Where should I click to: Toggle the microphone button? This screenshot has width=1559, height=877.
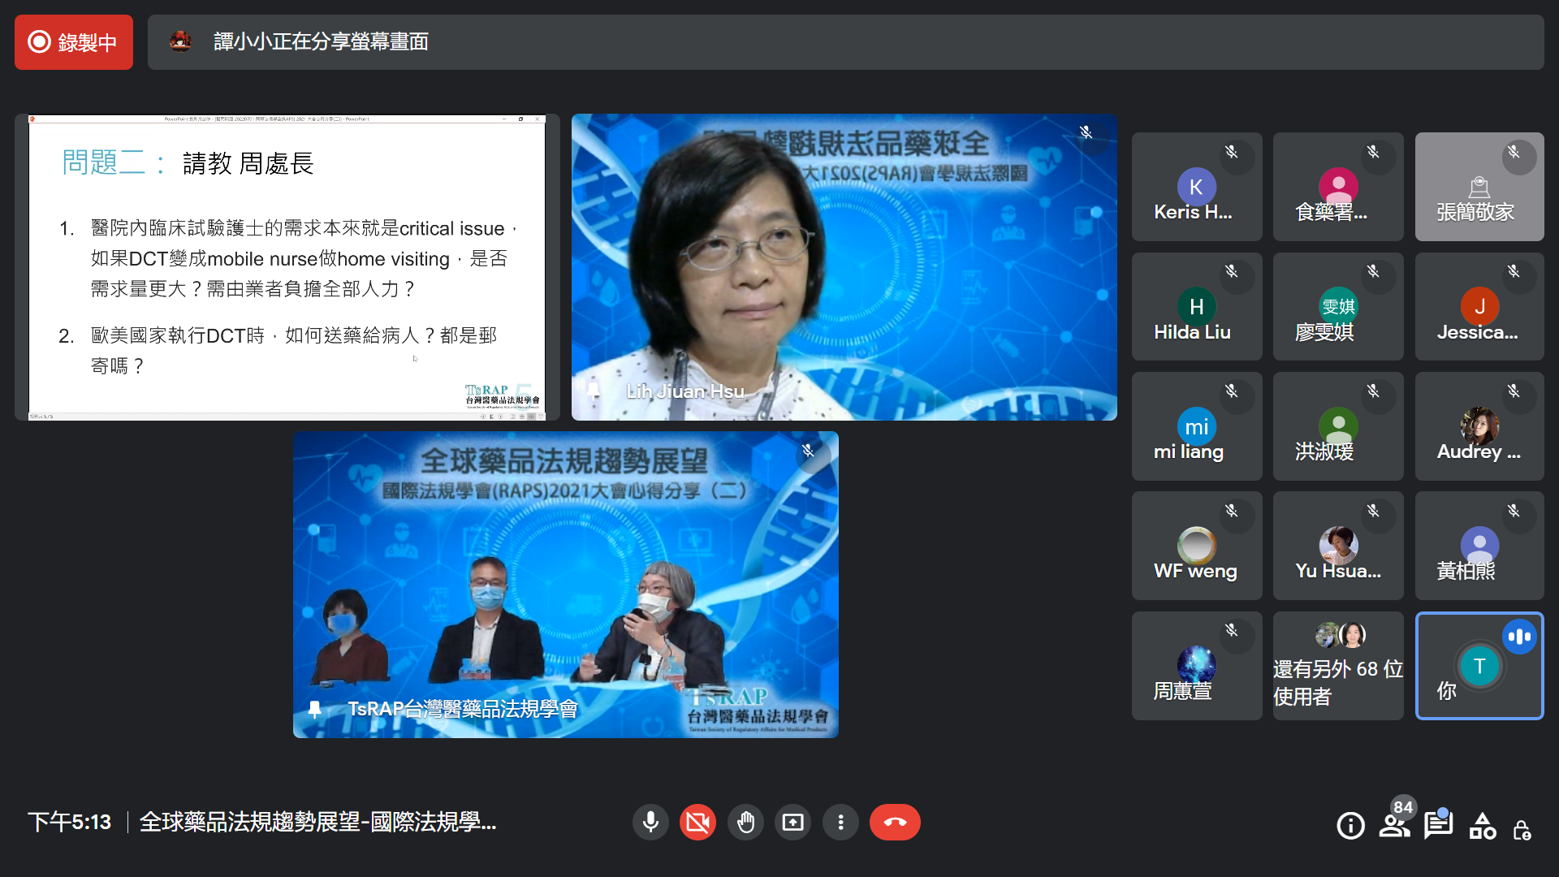click(x=650, y=823)
